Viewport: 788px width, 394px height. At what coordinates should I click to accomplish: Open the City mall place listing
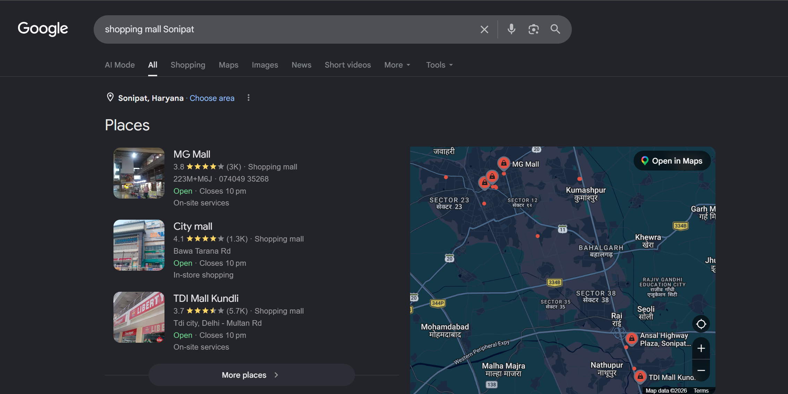[193, 226]
